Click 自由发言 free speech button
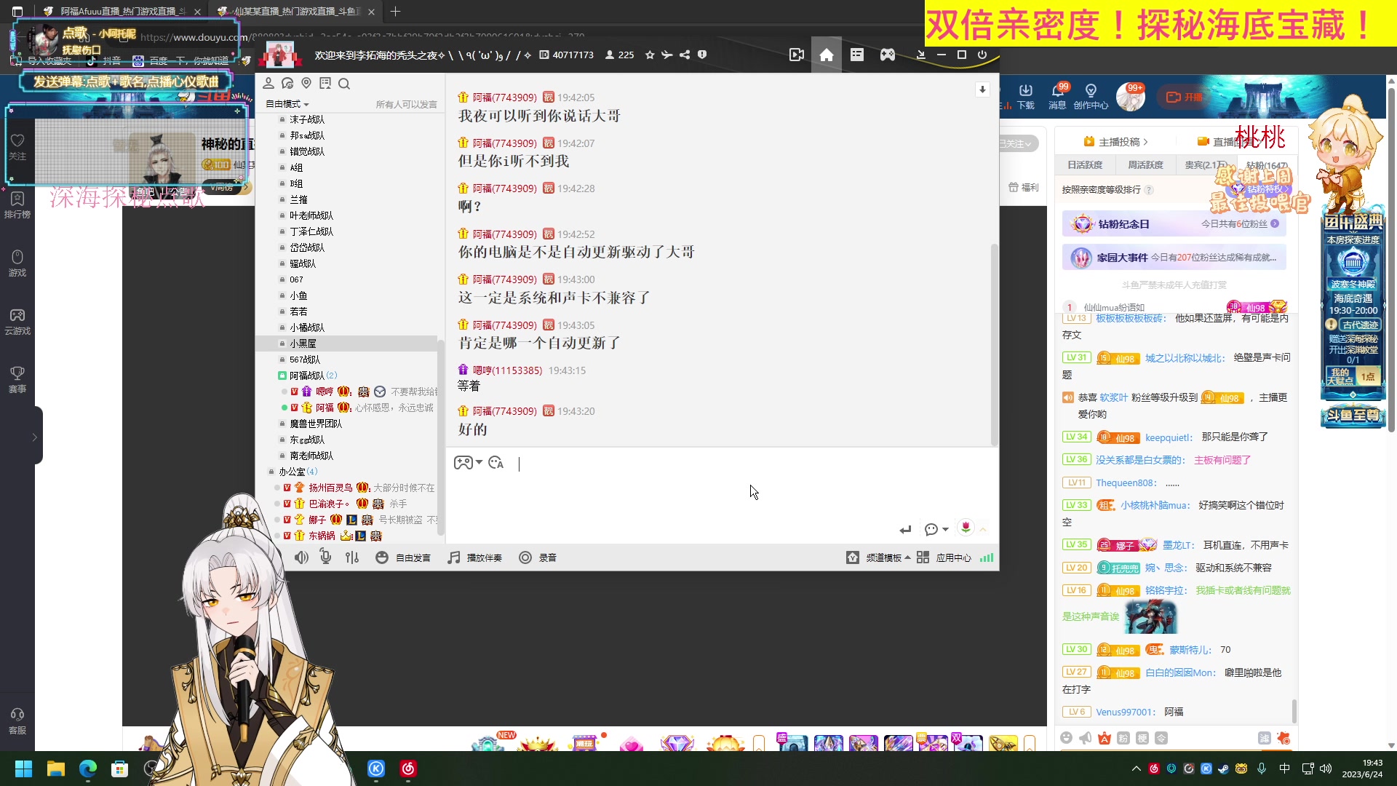The width and height of the screenshot is (1397, 786). (x=403, y=557)
